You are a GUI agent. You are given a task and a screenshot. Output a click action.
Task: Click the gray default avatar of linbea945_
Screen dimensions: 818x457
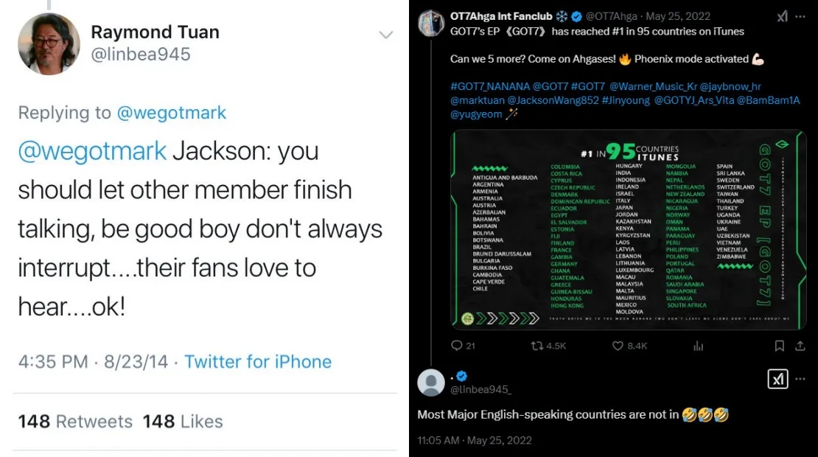click(431, 383)
